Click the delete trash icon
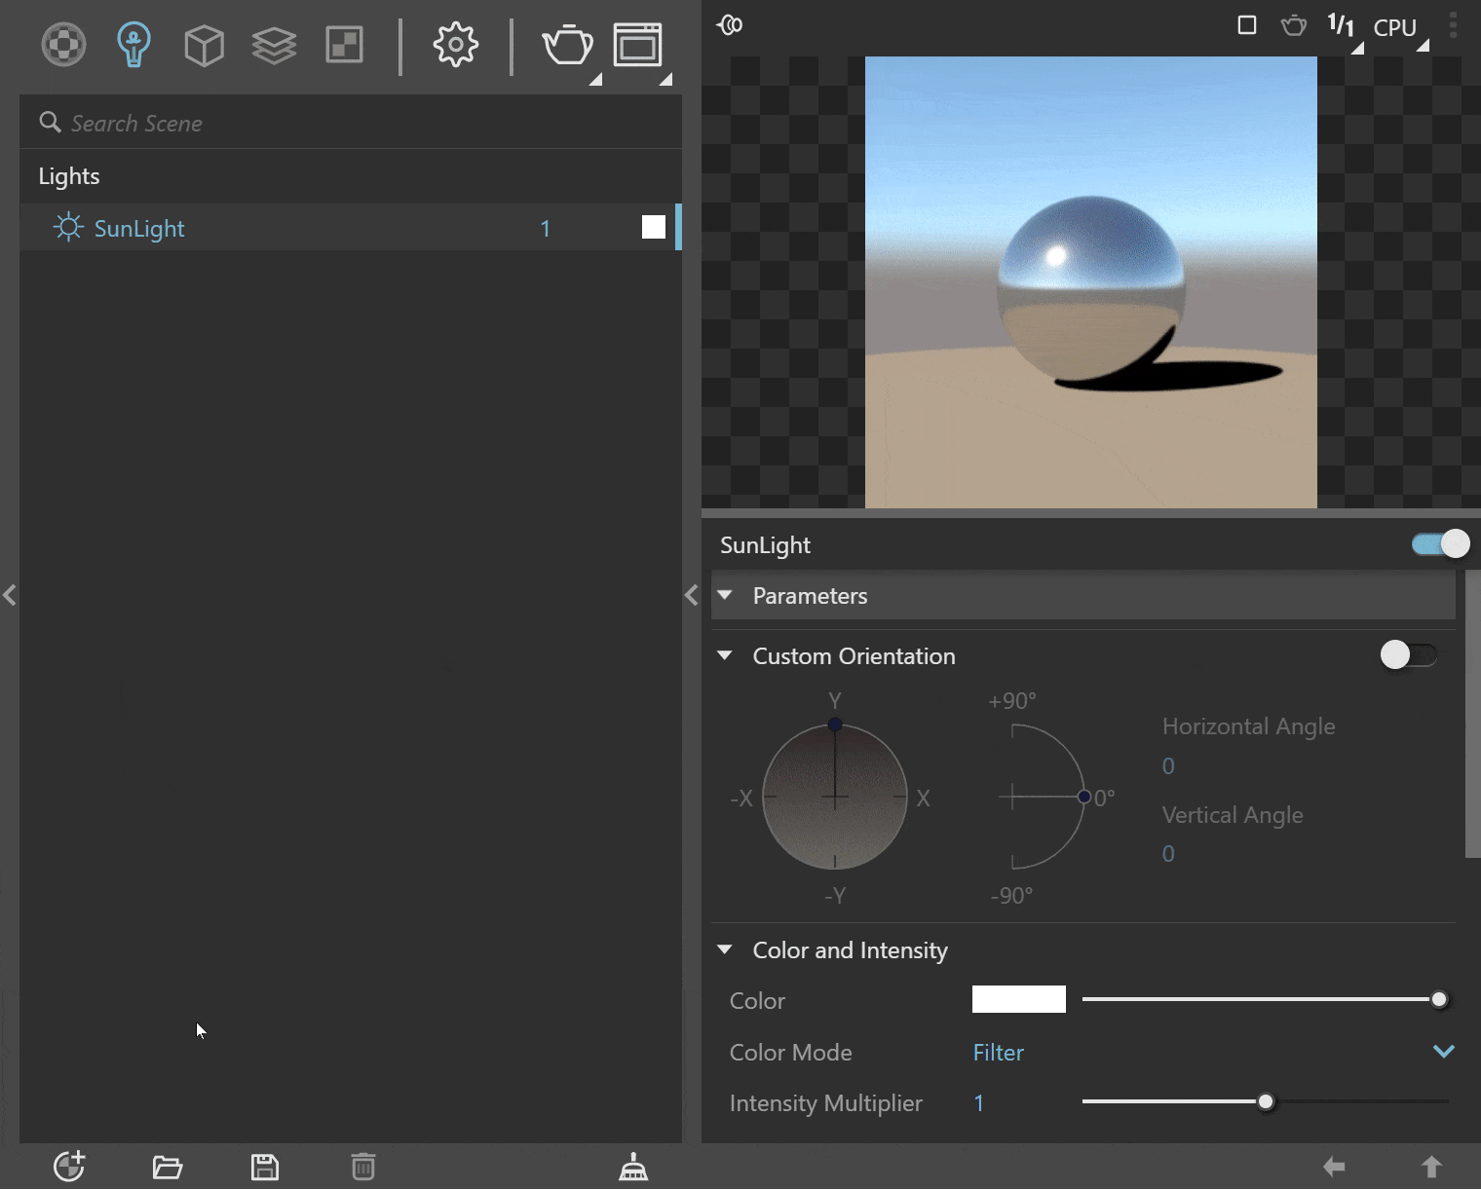 (363, 1167)
